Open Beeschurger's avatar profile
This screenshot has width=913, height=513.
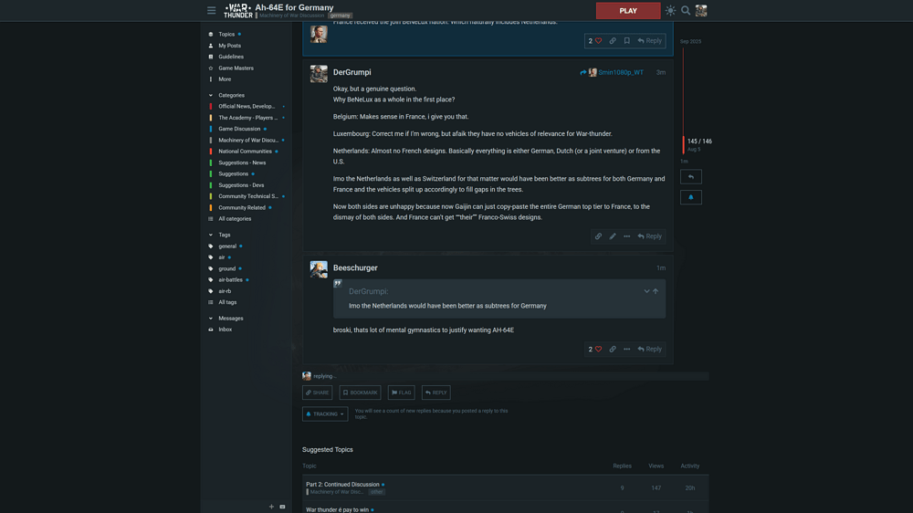coord(319,269)
